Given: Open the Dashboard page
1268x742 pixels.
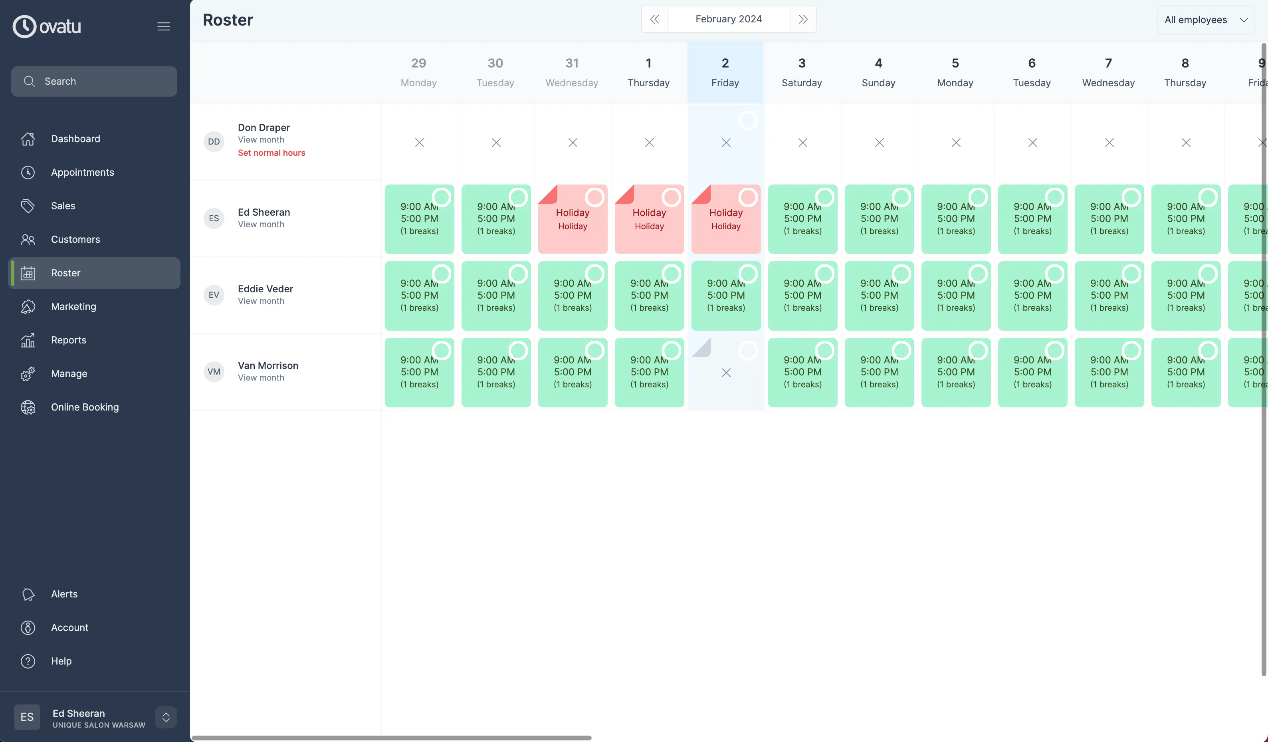Looking at the screenshot, I should pos(75,139).
